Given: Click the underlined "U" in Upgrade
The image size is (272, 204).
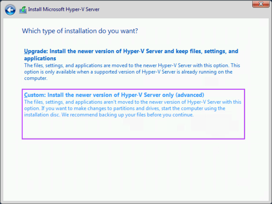Looking at the screenshot, I should pos(26,51).
